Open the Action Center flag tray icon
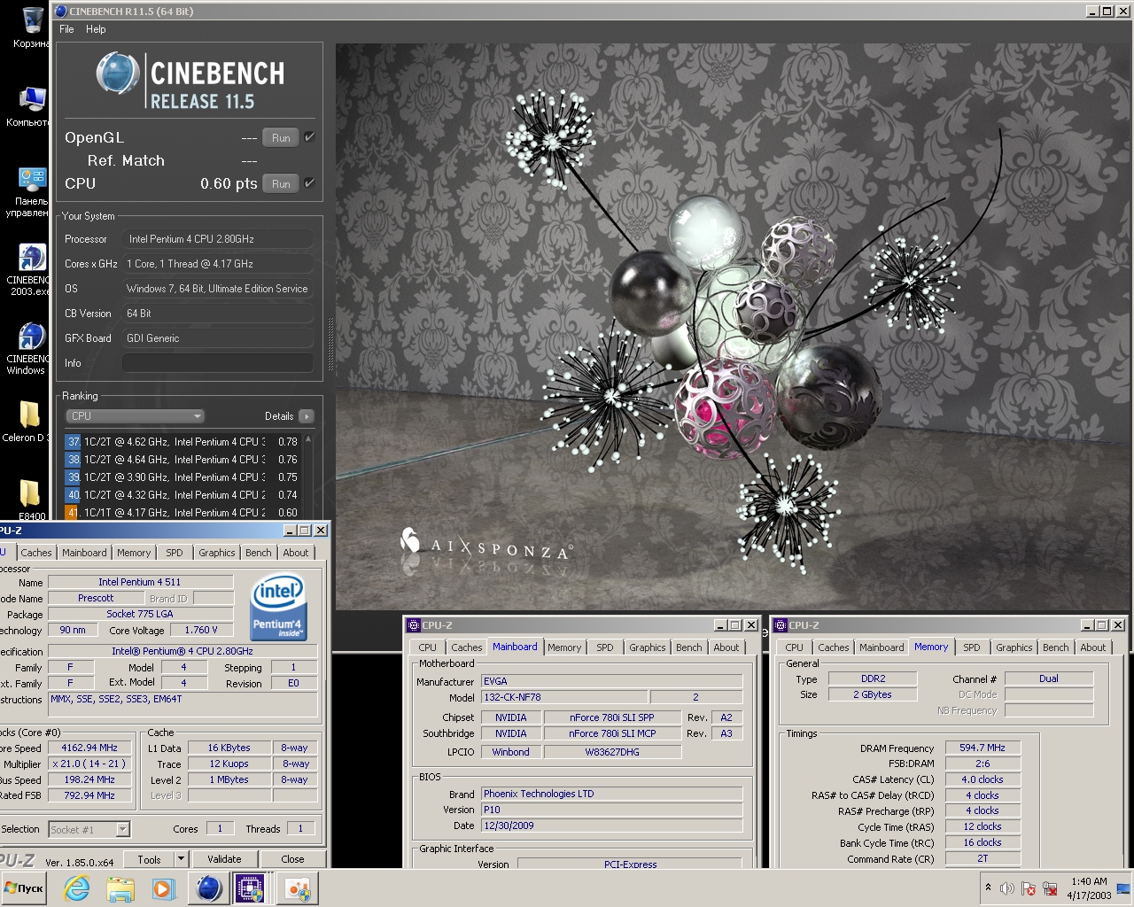Viewport: 1134px width, 907px height. tap(1029, 888)
